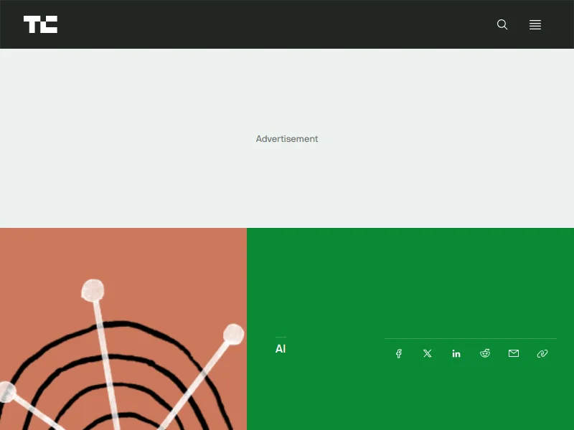Share the article on X
The image size is (574, 430).
(x=428, y=353)
